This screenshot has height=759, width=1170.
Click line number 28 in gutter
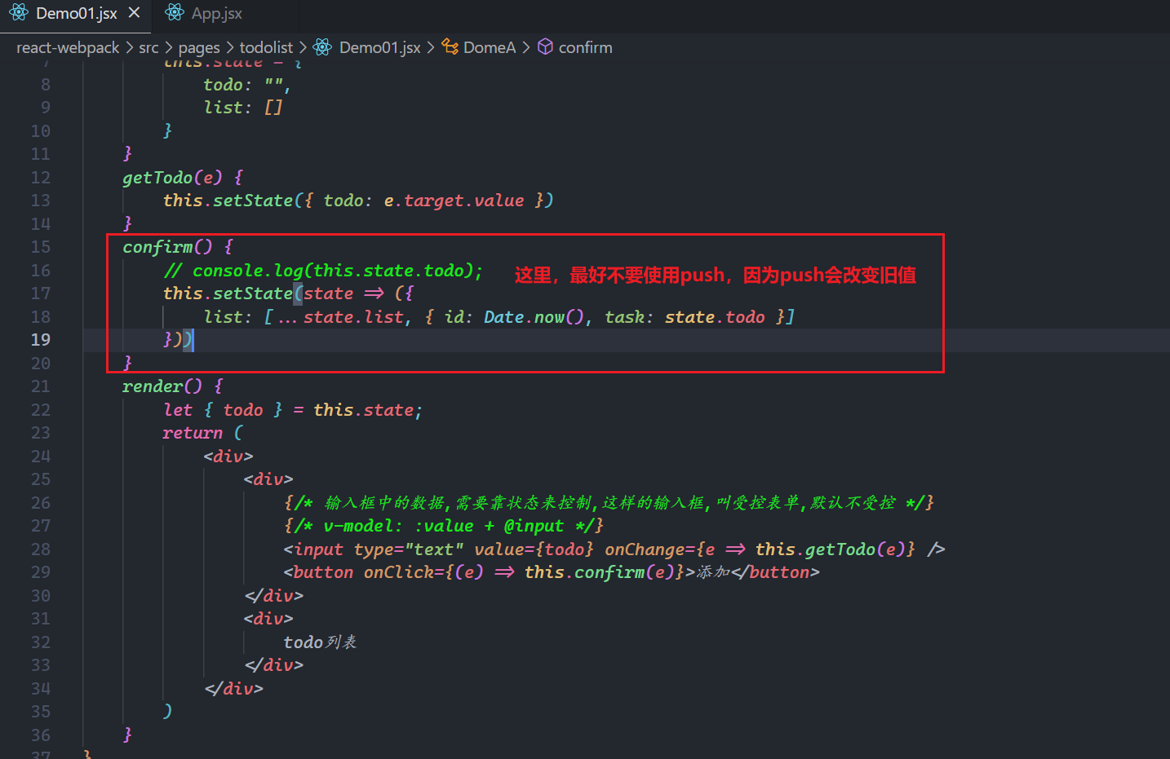(41, 549)
